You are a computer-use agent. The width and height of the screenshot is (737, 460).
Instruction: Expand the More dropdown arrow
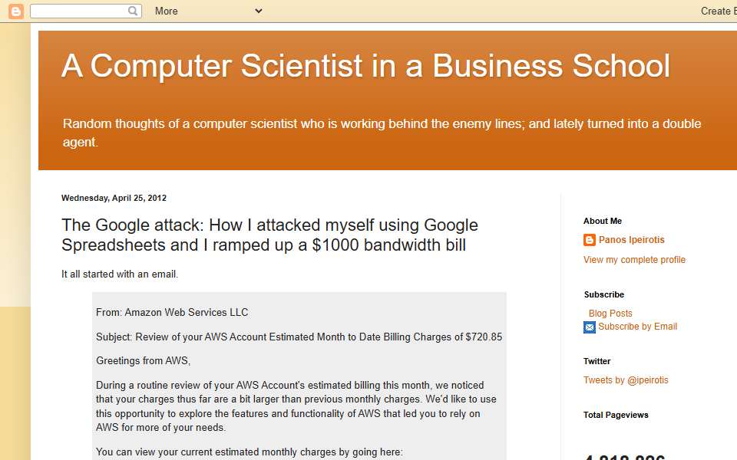click(x=259, y=11)
